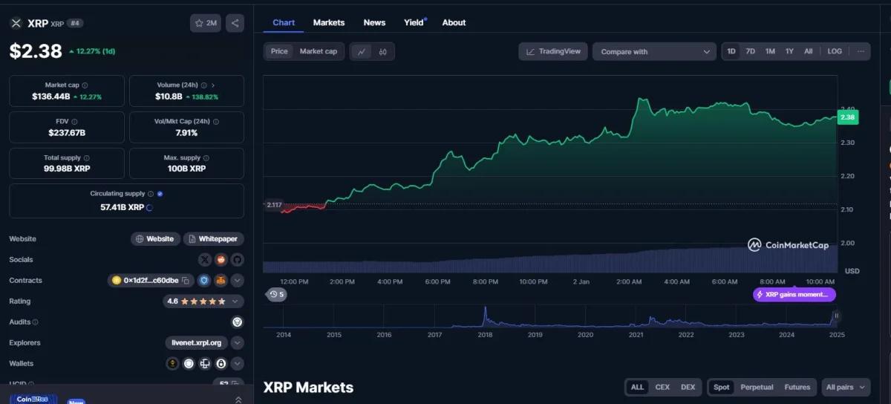This screenshot has height=404, width=891.
Task: Click info icon next to Total supply
Action: (87, 158)
